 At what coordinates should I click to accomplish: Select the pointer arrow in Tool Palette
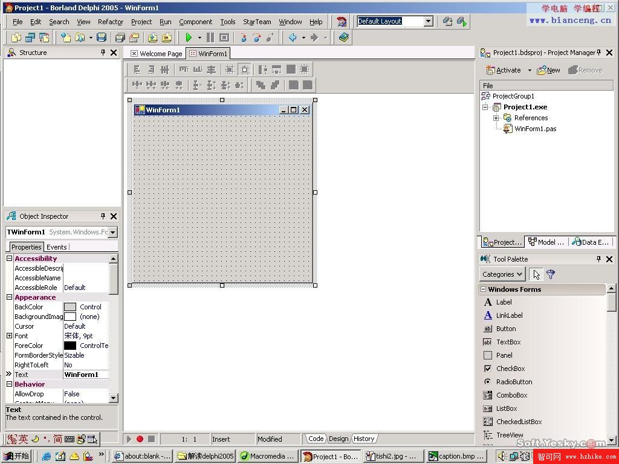[536, 274]
